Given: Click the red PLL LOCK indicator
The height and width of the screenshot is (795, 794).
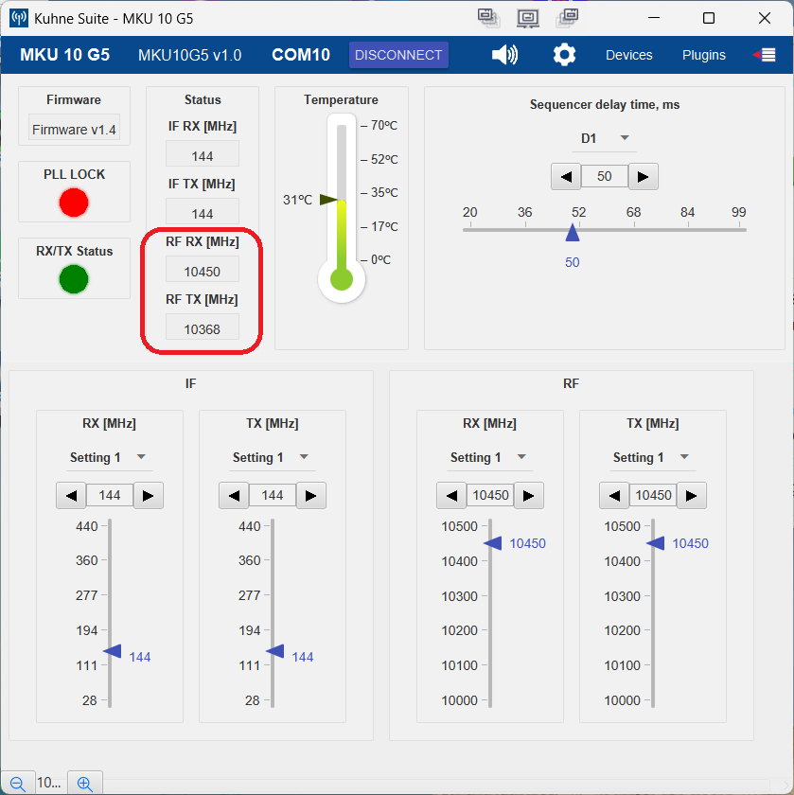Looking at the screenshot, I should tap(74, 203).
